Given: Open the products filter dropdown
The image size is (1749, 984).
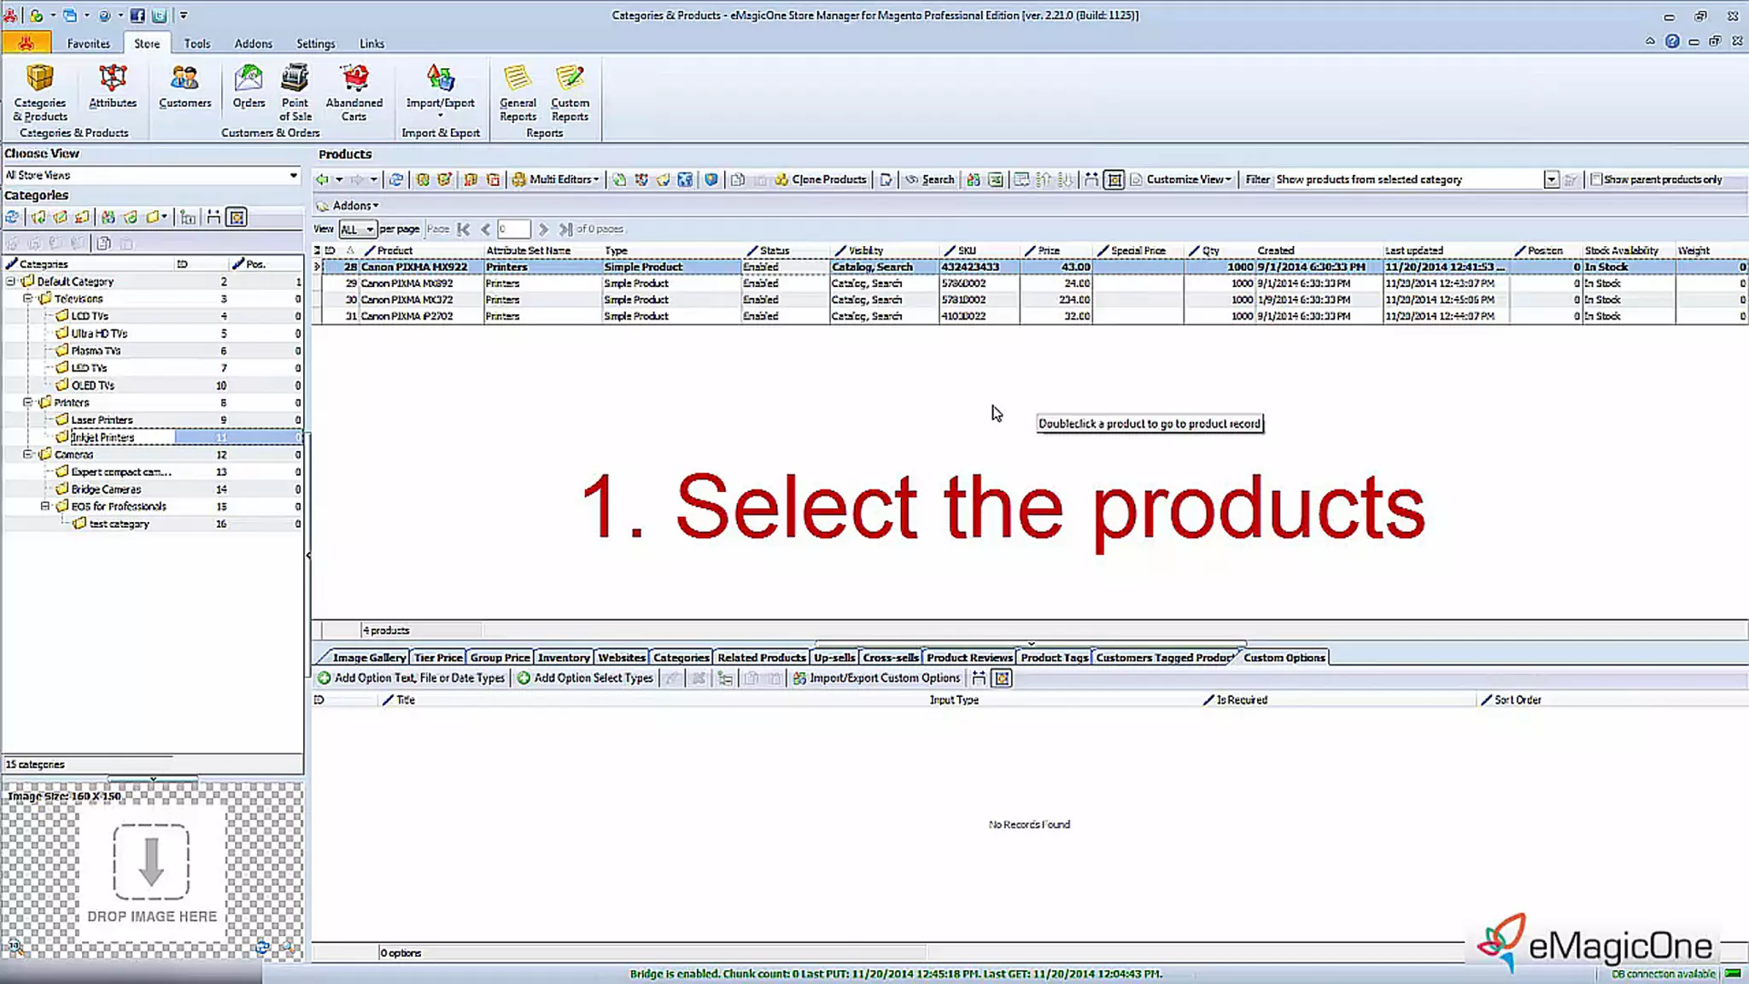Looking at the screenshot, I should tap(1551, 179).
